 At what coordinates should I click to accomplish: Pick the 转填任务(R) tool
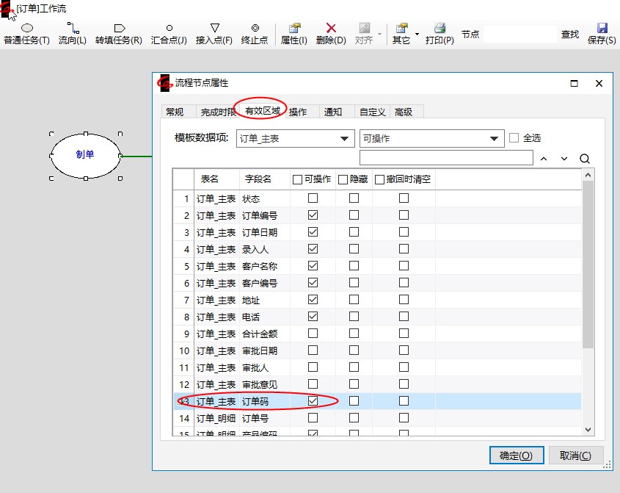(119, 34)
